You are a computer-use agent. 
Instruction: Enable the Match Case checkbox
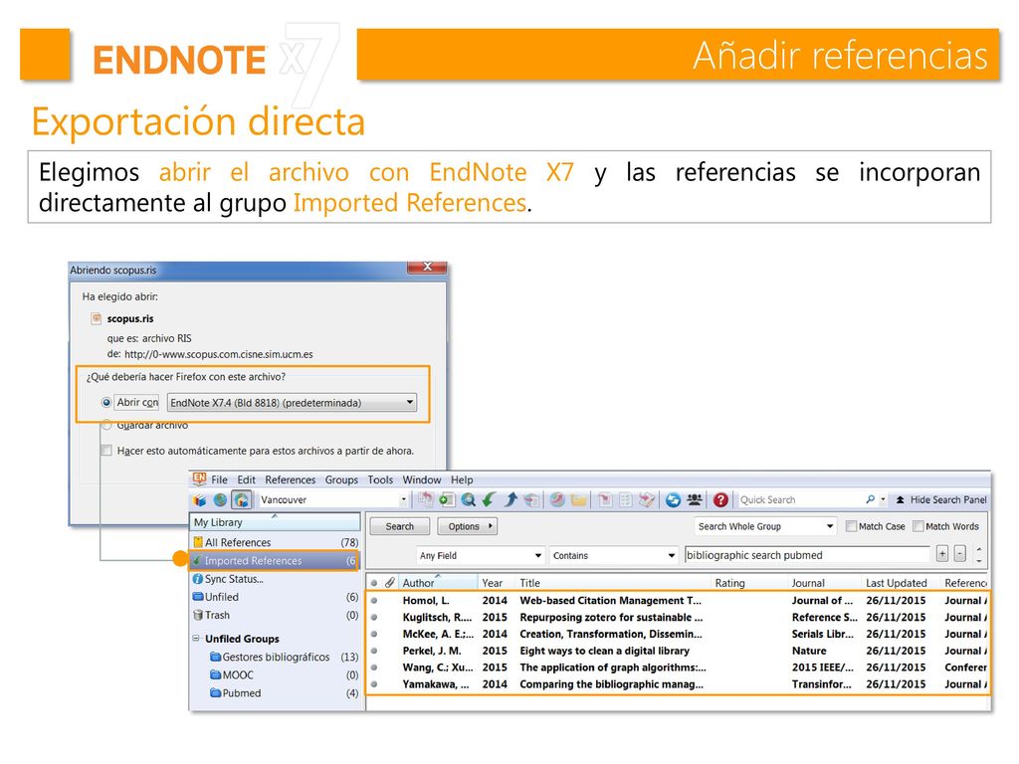pyautogui.click(x=852, y=526)
